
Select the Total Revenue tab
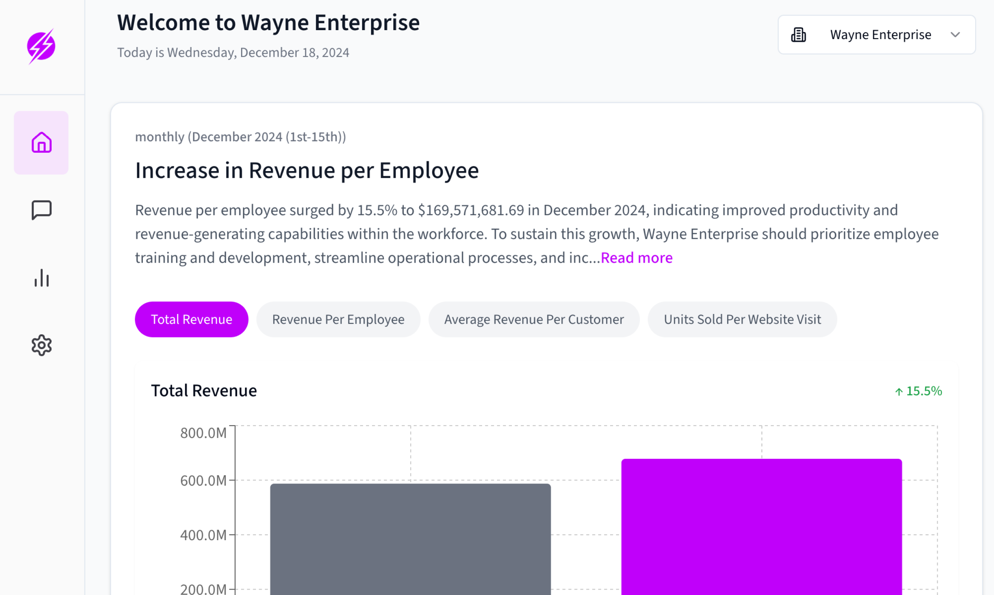[x=192, y=319]
